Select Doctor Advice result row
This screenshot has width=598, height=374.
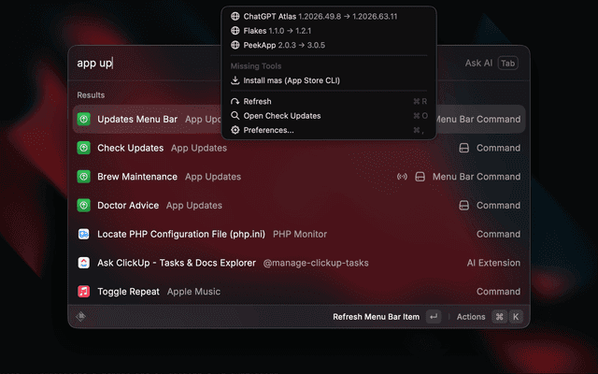299,206
